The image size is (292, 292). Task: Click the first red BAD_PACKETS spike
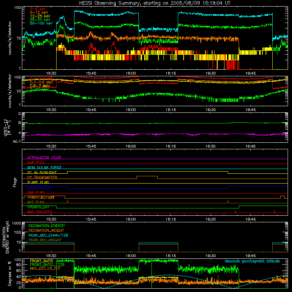point(235,212)
